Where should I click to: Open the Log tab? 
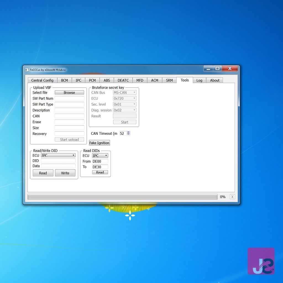click(199, 80)
